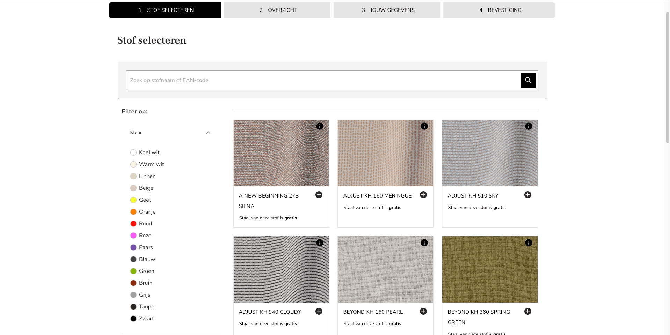
Task: Jump to step 4 Bevestiging tab
Action: 499,10
